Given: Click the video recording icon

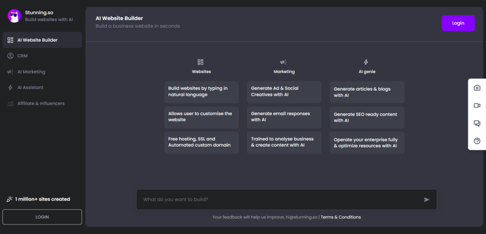Looking at the screenshot, I should (477, 106).
